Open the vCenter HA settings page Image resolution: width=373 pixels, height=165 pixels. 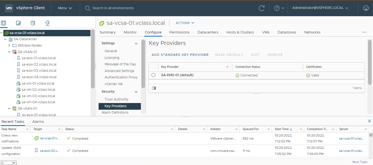pyautogui.click(x=114, y=84)
